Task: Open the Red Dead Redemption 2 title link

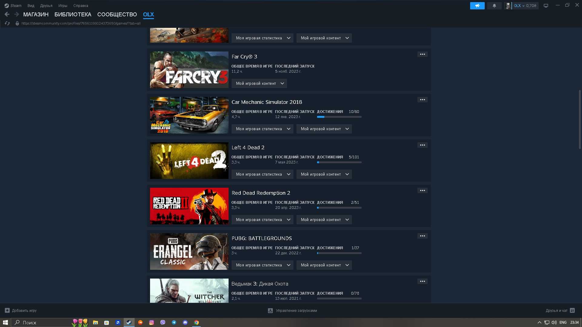Action: click(x=261, y=193)
